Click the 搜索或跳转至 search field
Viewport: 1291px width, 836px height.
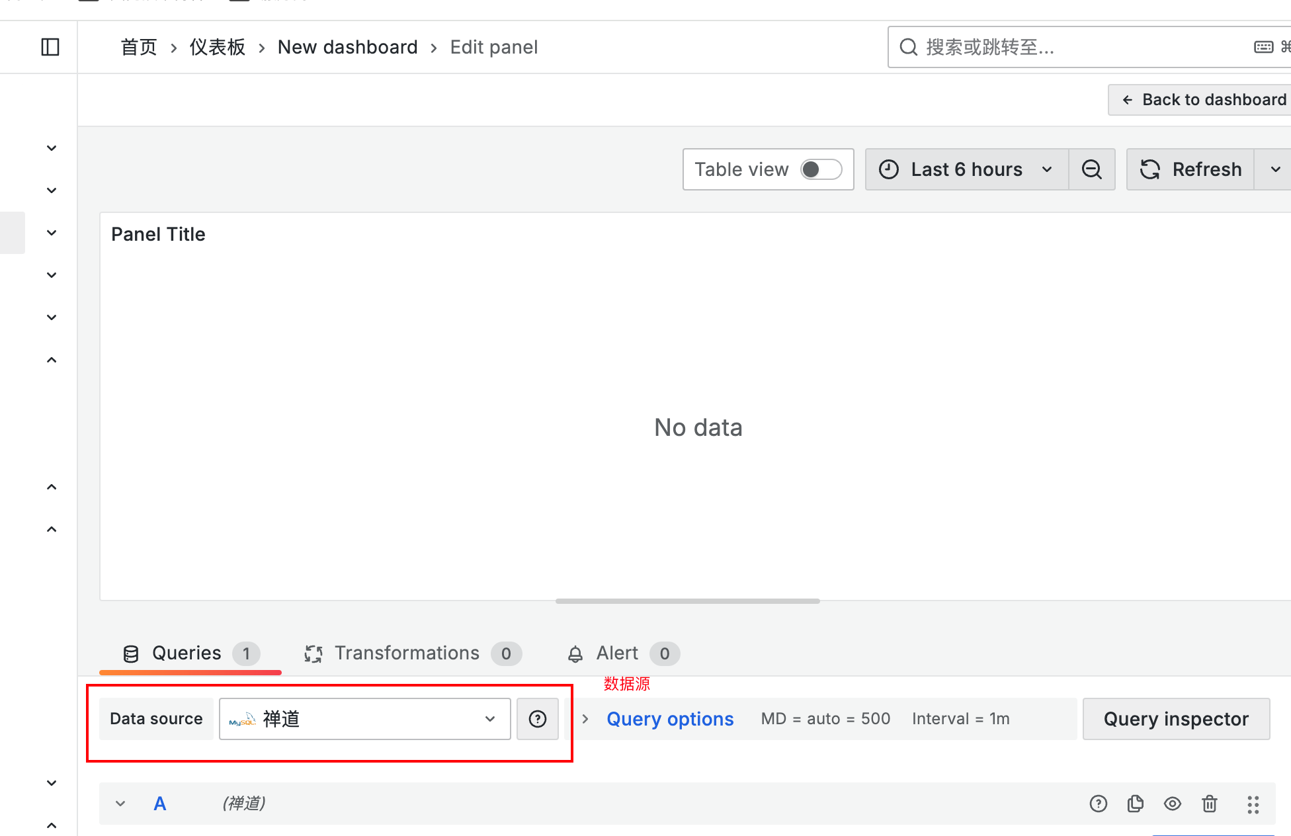click(1089, 47)
